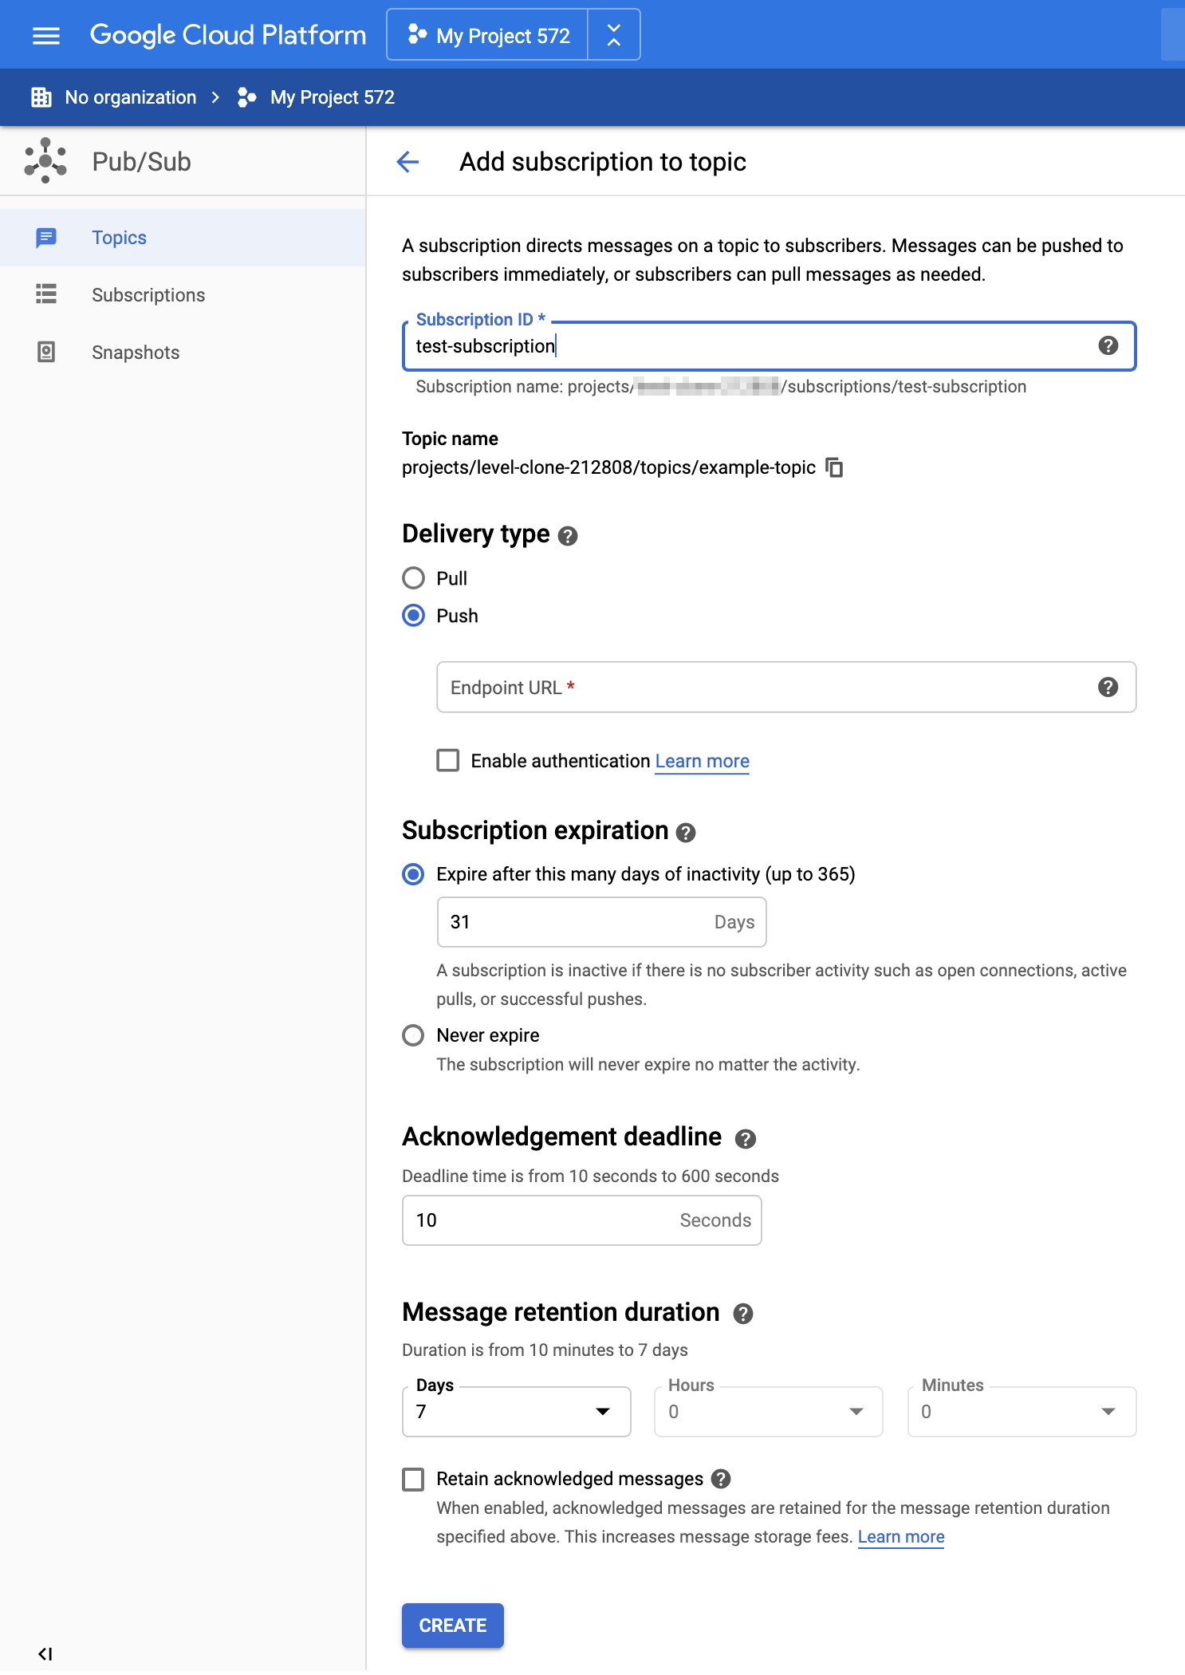Click the project dots icon in breadcrumb
This screenshot has height=1675, width=1185.
pyautogui.click(x=247, y=97)
